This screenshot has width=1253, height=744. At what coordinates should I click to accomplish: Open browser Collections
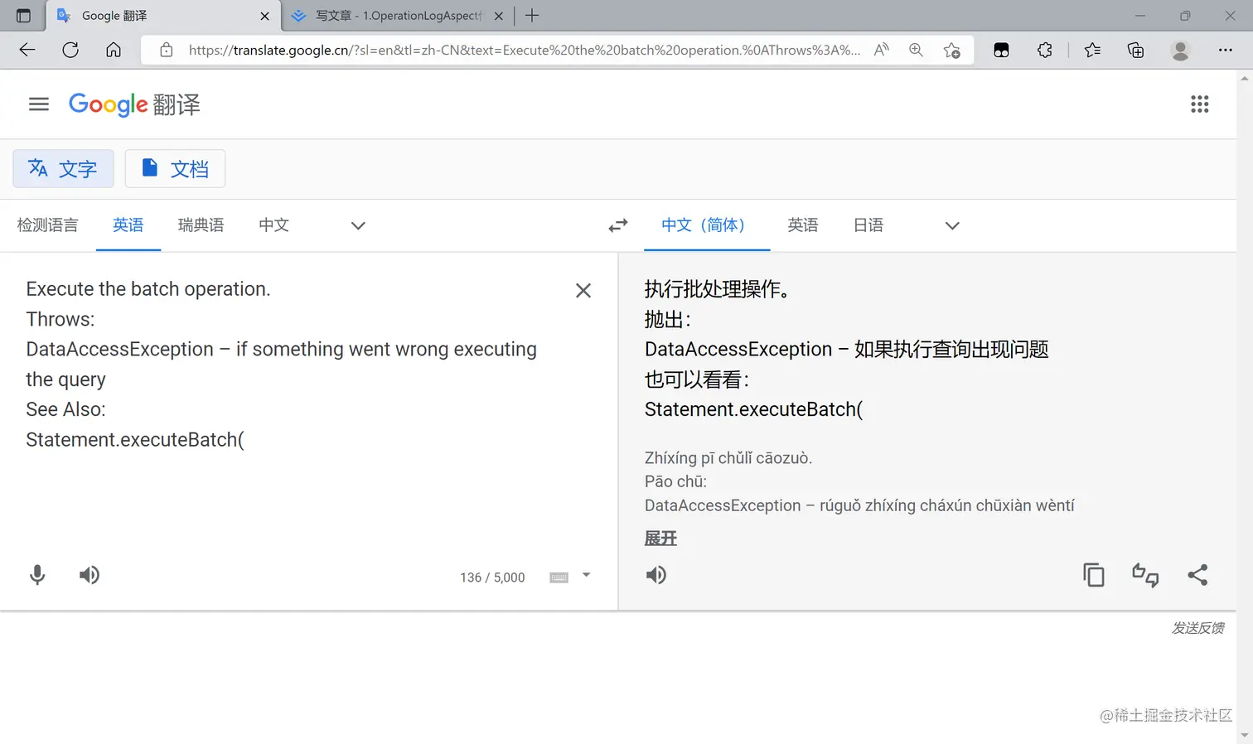tap(1136, 50)
